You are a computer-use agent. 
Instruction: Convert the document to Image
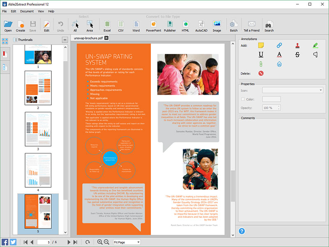tap(217, 26)
